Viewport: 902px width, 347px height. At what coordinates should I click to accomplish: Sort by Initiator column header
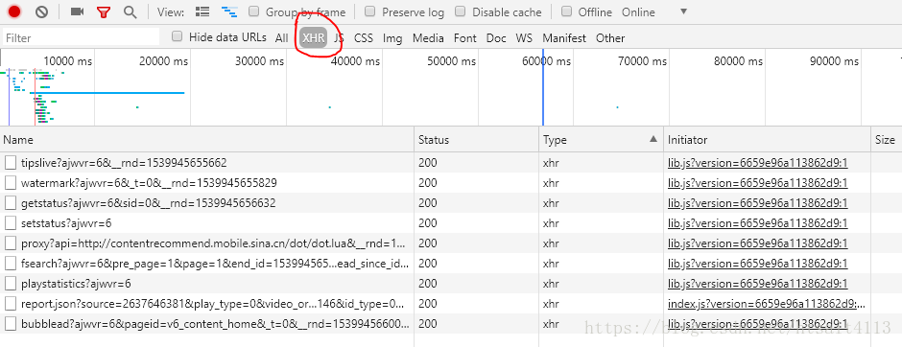click(767, 140)
